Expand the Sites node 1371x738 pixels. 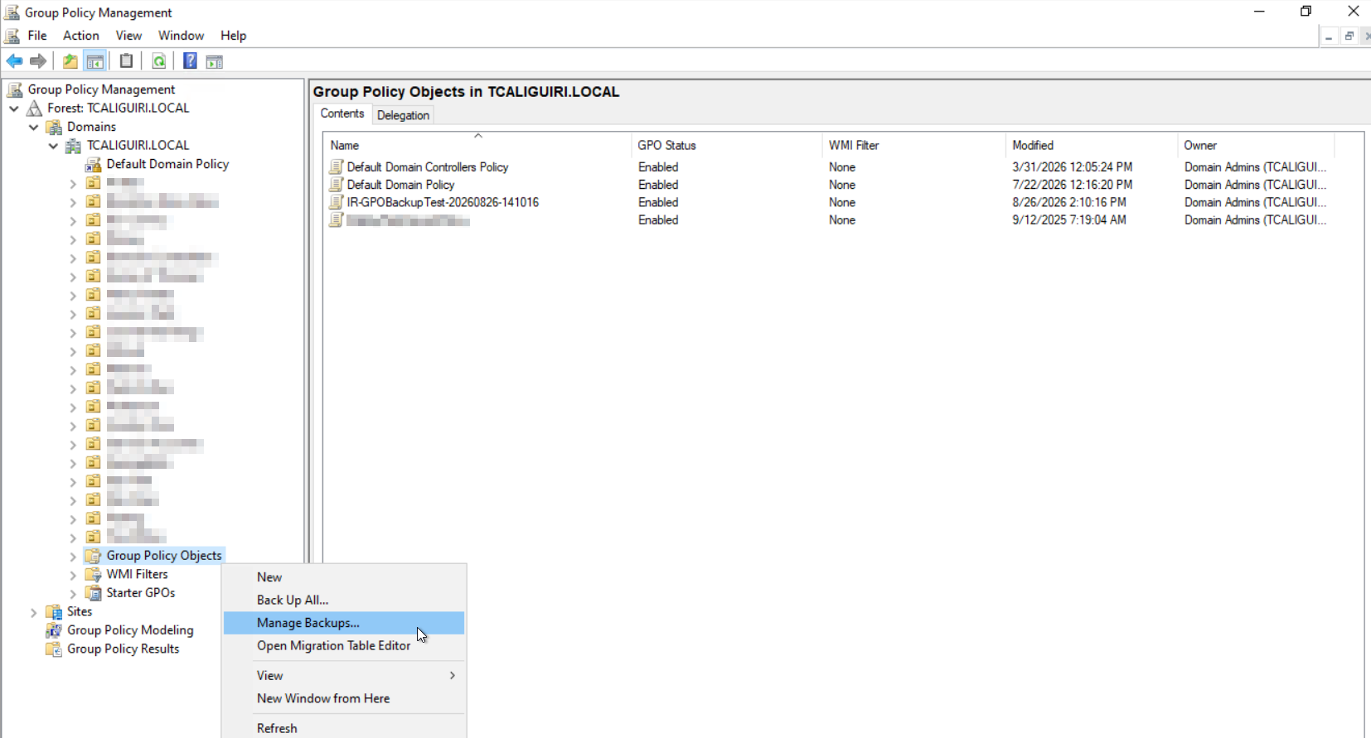(x=34, y=612)
